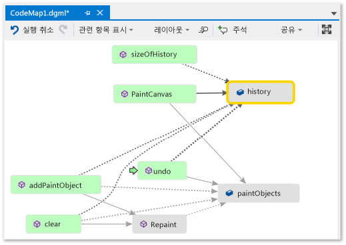Click the zoom-to-fit icon
Image resolution: width=346 pixels, height=245 pixels.
coord(327,29)
